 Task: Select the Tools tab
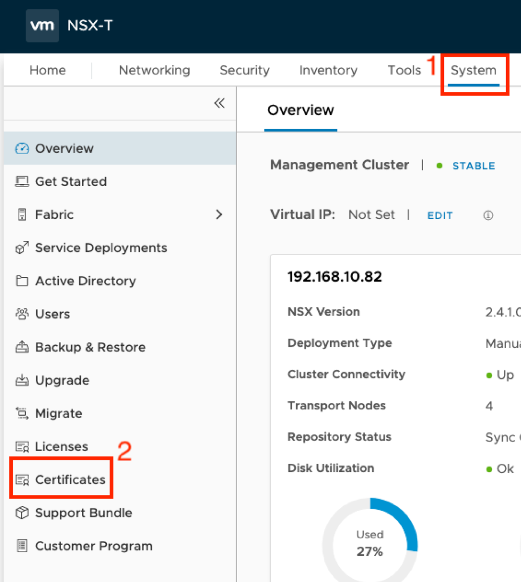[x=404, y=70]
